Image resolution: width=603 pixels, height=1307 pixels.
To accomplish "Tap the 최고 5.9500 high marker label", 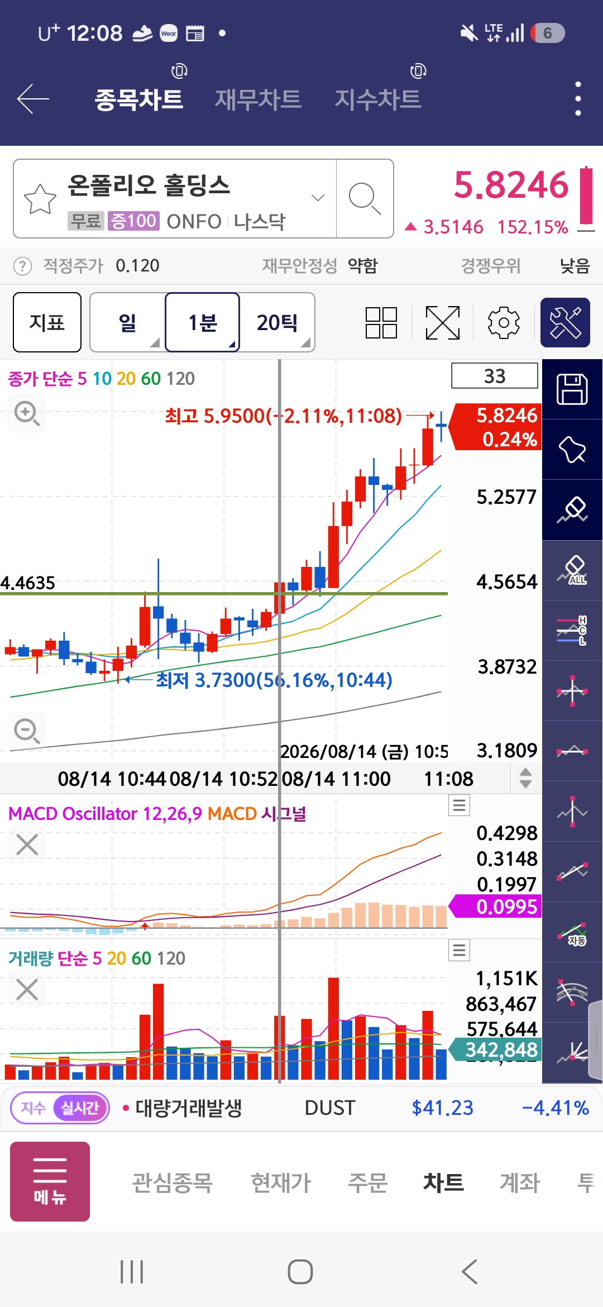I will pos(283,416).
